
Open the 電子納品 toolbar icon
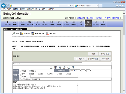[x=103, y=23]
